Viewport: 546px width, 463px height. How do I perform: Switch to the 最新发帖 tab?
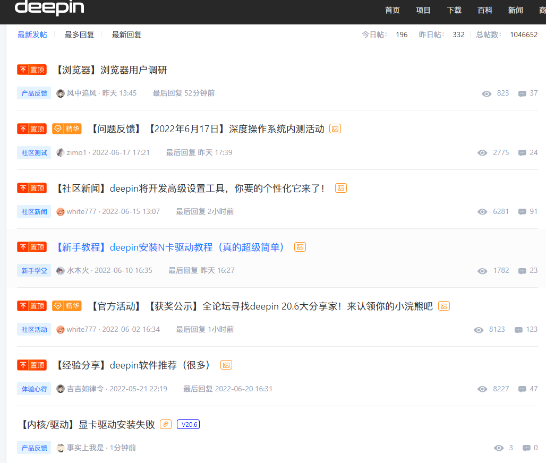(32, 35)
